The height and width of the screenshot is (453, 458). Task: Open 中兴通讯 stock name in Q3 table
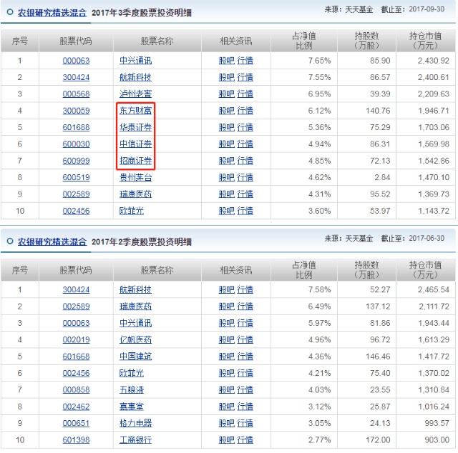(x=135, y=61)
